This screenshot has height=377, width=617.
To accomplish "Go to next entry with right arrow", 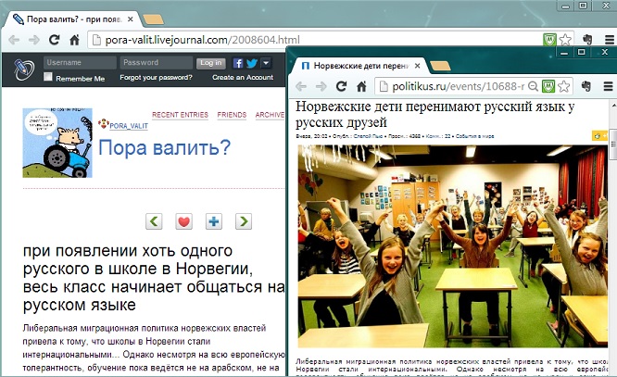I will 243,221.
